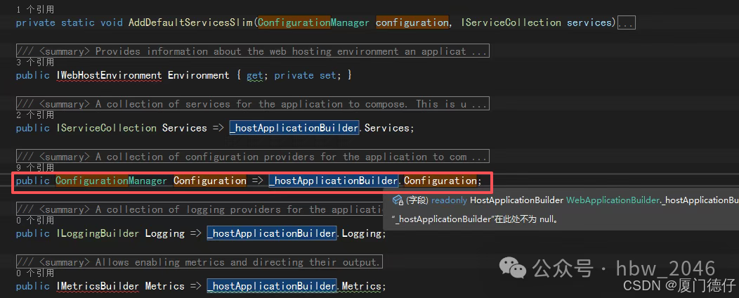Click the ILoggingBuilder type name

coord(98,234)
